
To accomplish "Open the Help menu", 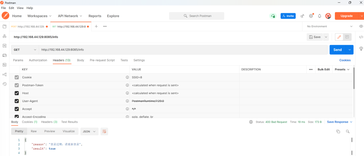I will [x=30, y=8].
